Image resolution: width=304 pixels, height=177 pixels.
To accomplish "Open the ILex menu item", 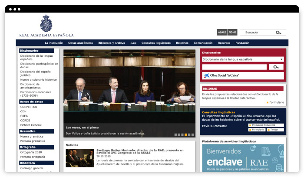I will pyautogui.click(x=133, y=43).
